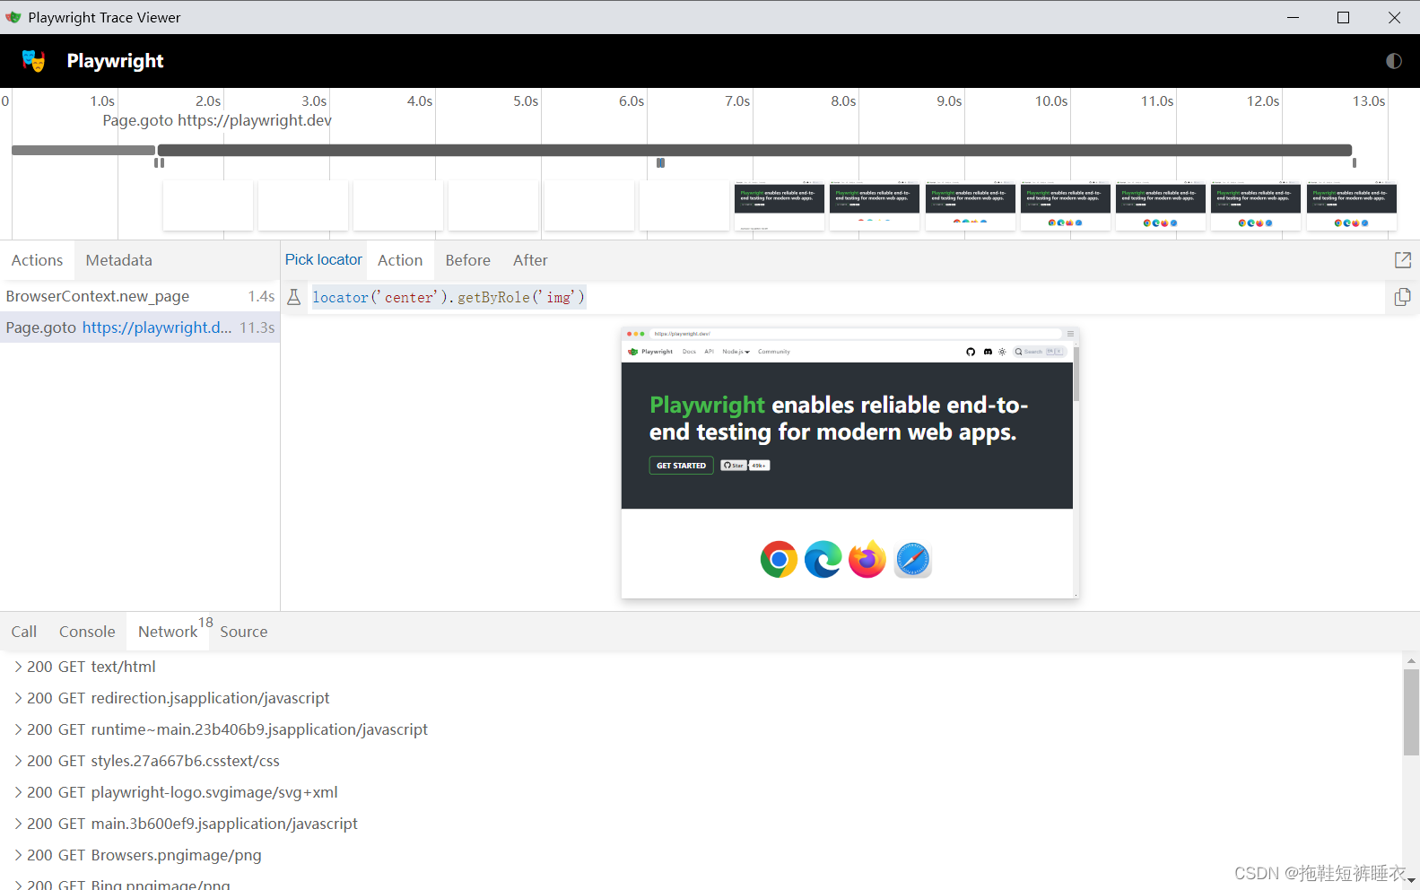Click the Pick locator tab

tap(324, 260)
